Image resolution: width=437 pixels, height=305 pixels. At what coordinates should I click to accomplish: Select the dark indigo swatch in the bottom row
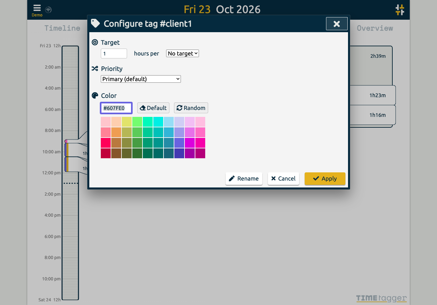[179, 153]
